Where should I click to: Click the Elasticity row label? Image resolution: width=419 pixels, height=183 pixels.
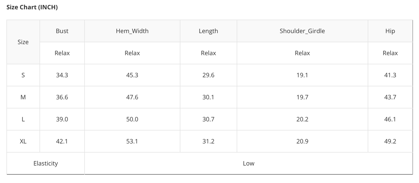click(x=46, y=163)
